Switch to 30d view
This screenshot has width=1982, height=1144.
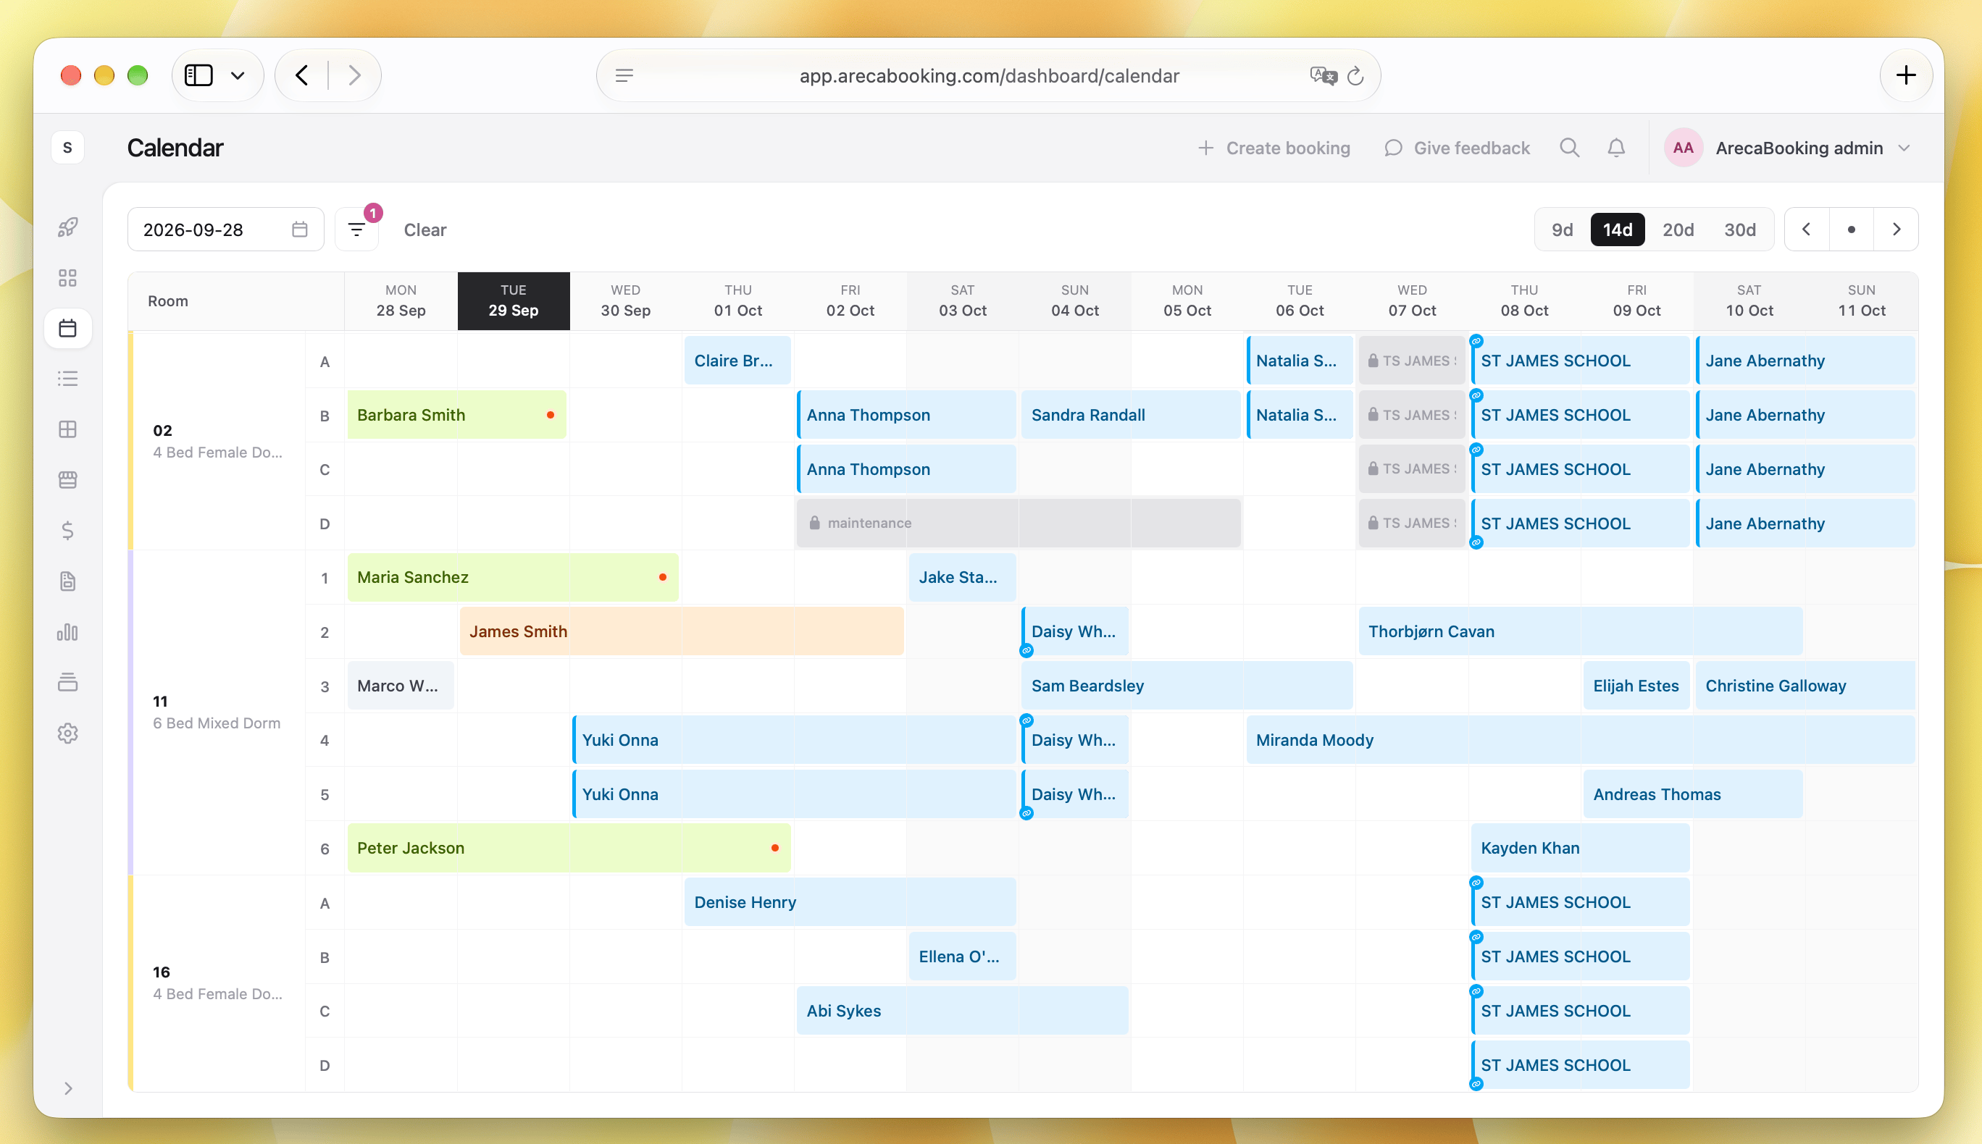1740,230
